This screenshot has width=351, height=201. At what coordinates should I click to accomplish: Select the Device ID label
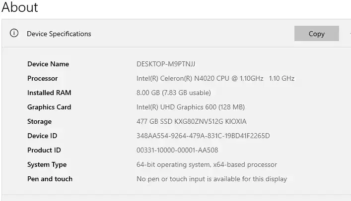(42, 136)
